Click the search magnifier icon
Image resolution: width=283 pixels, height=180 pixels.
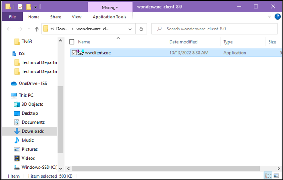click(159, 29)
